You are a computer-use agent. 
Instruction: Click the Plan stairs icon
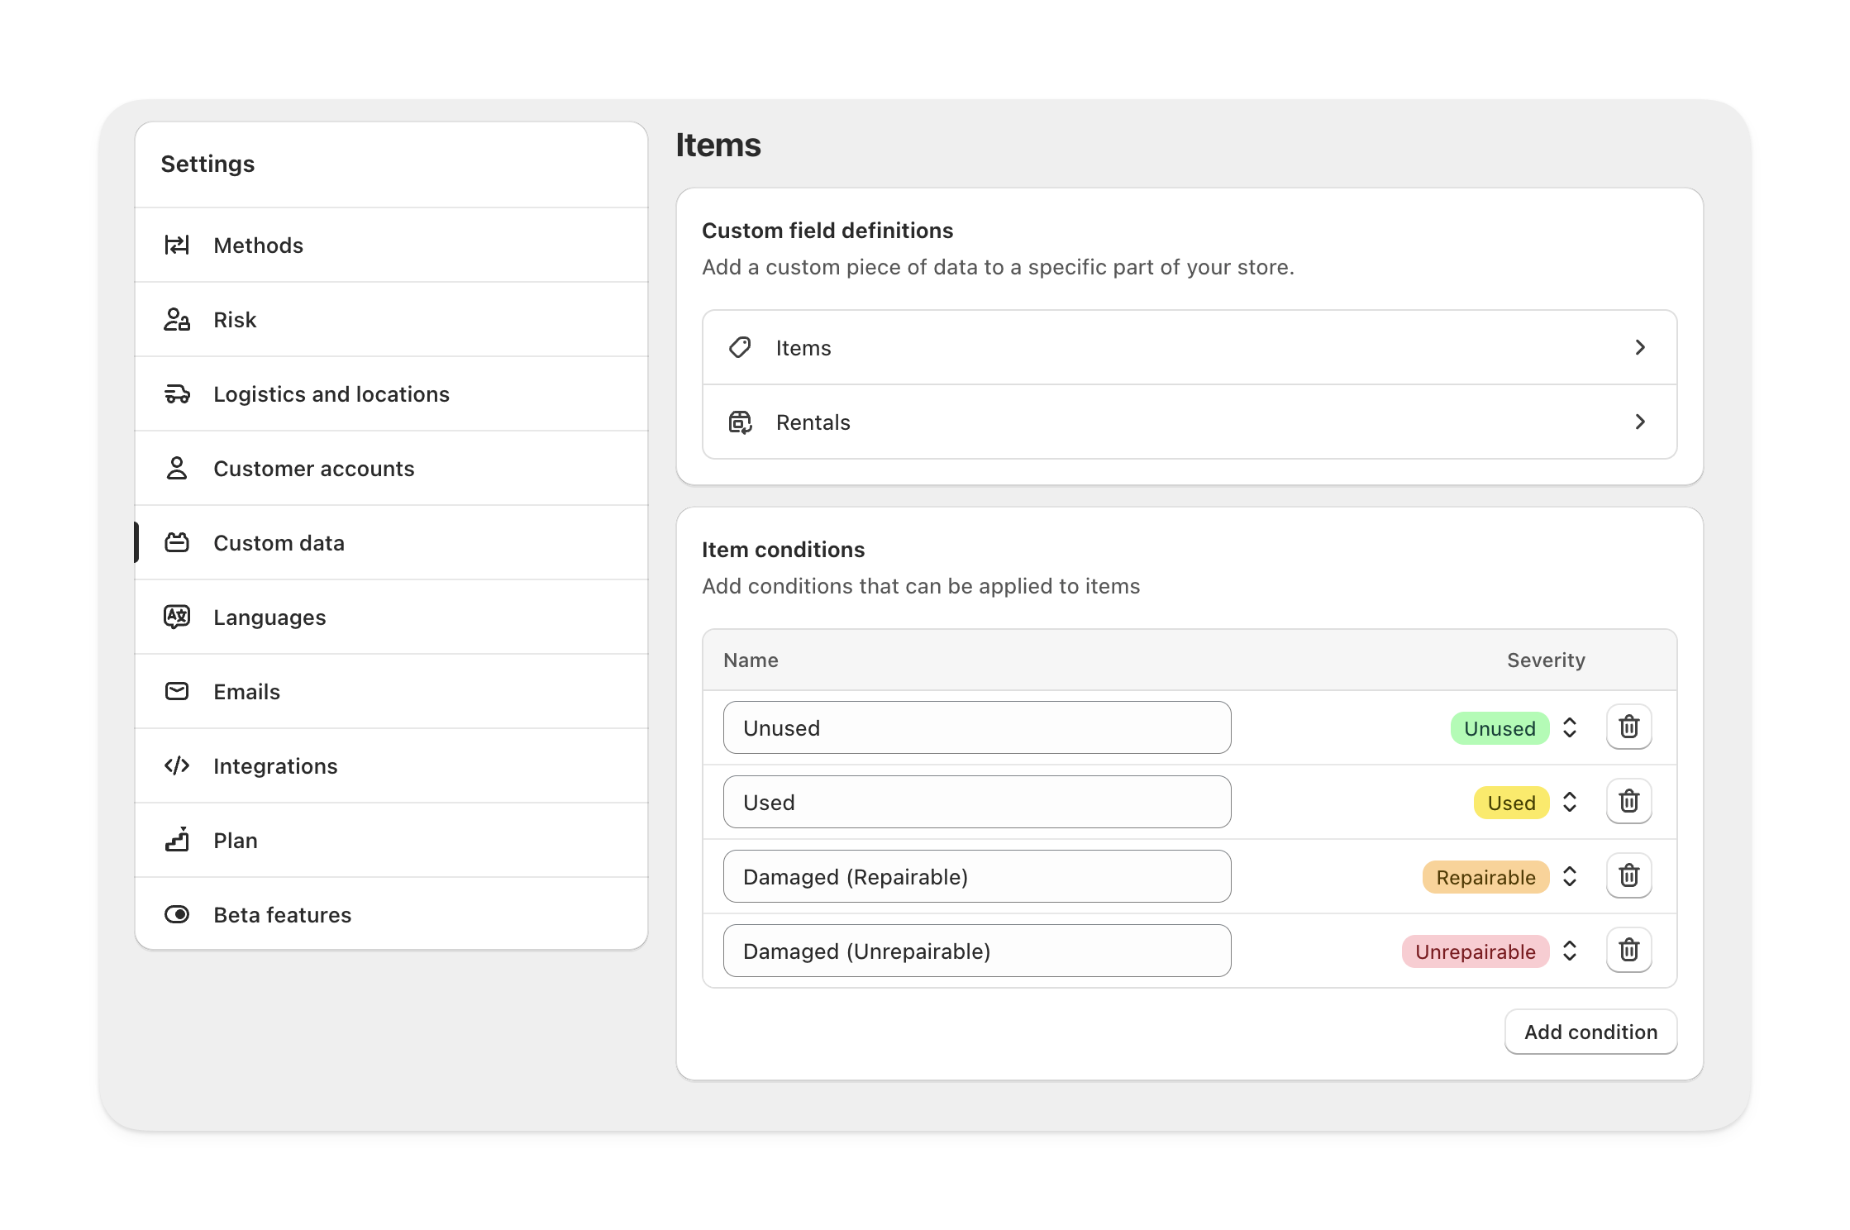177,840
